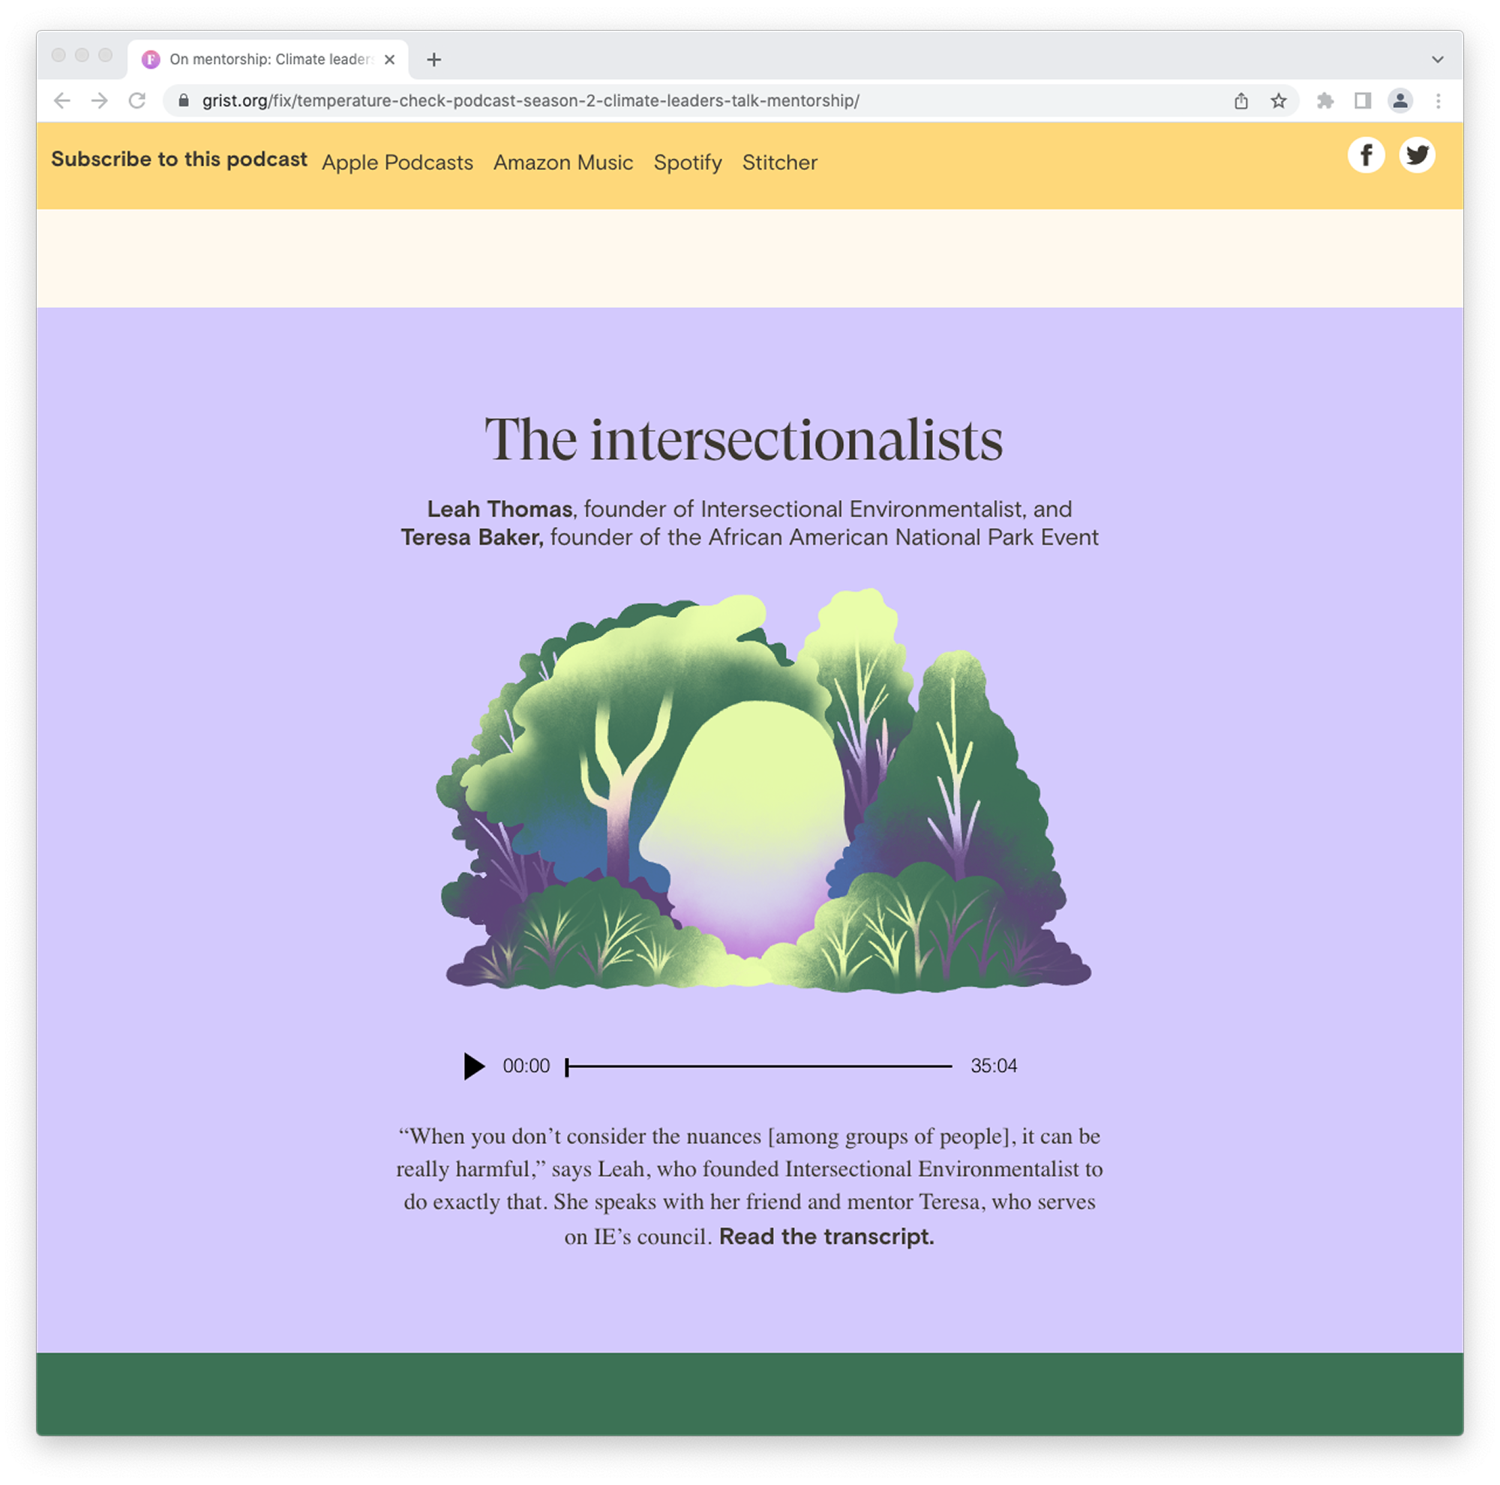Open the browser Extensions puzzle icon
This screenshot has height=1485, width=1500.
click(x=1325, y=101)
